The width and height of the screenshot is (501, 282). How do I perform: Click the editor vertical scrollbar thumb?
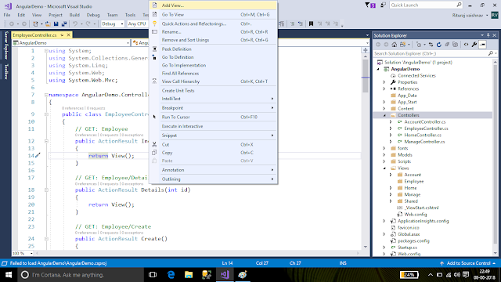(x=366, y=77)
